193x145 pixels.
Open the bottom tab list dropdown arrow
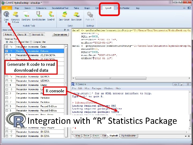click(186, 136)
